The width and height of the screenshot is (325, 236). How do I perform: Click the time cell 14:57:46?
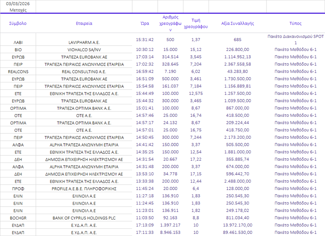145,115
